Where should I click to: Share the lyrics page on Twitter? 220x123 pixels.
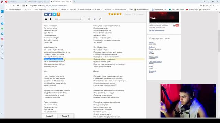[x=54, y=14]
